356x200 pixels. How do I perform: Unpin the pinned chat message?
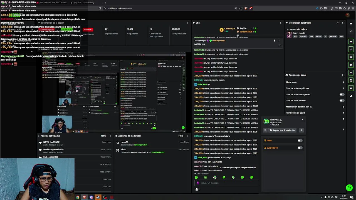pos(274,41)
